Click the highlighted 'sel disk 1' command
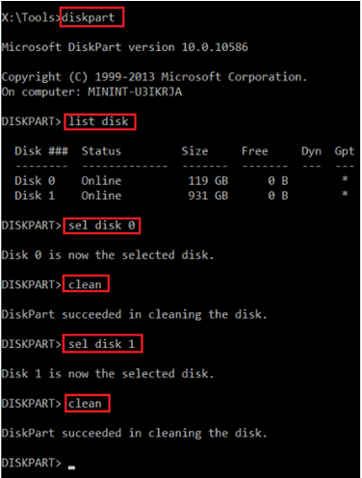The height and width of the screenshot is (478, 362). click(x=102, y=344)
